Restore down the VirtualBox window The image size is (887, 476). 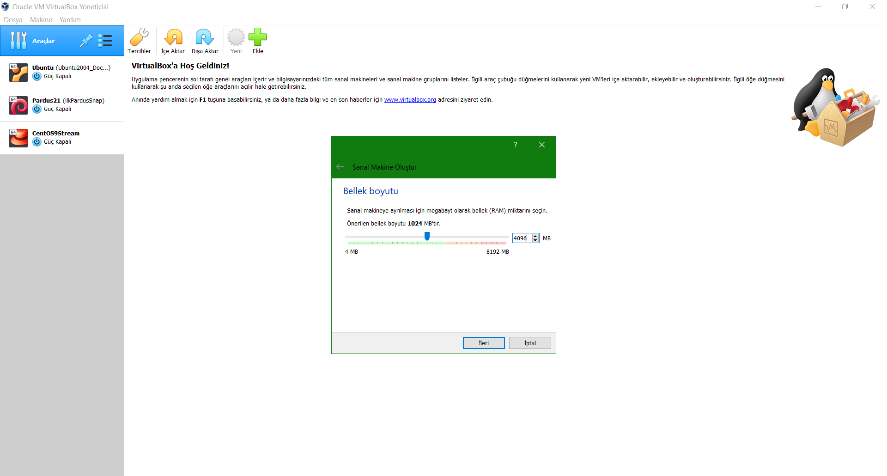point(845,6)
